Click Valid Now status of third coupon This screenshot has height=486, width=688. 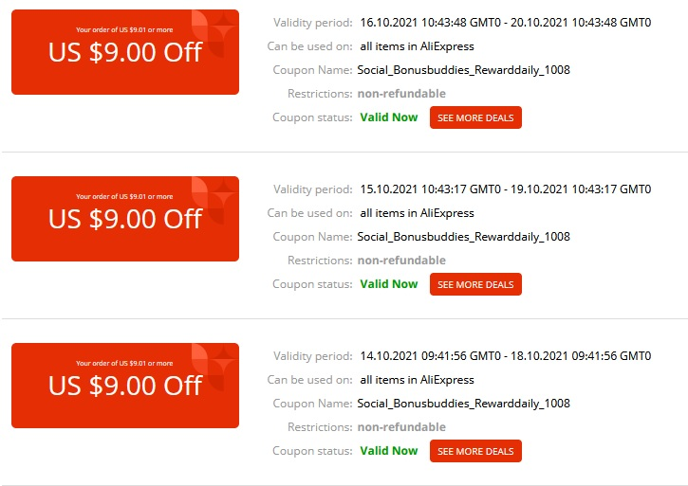coord(389,451)
